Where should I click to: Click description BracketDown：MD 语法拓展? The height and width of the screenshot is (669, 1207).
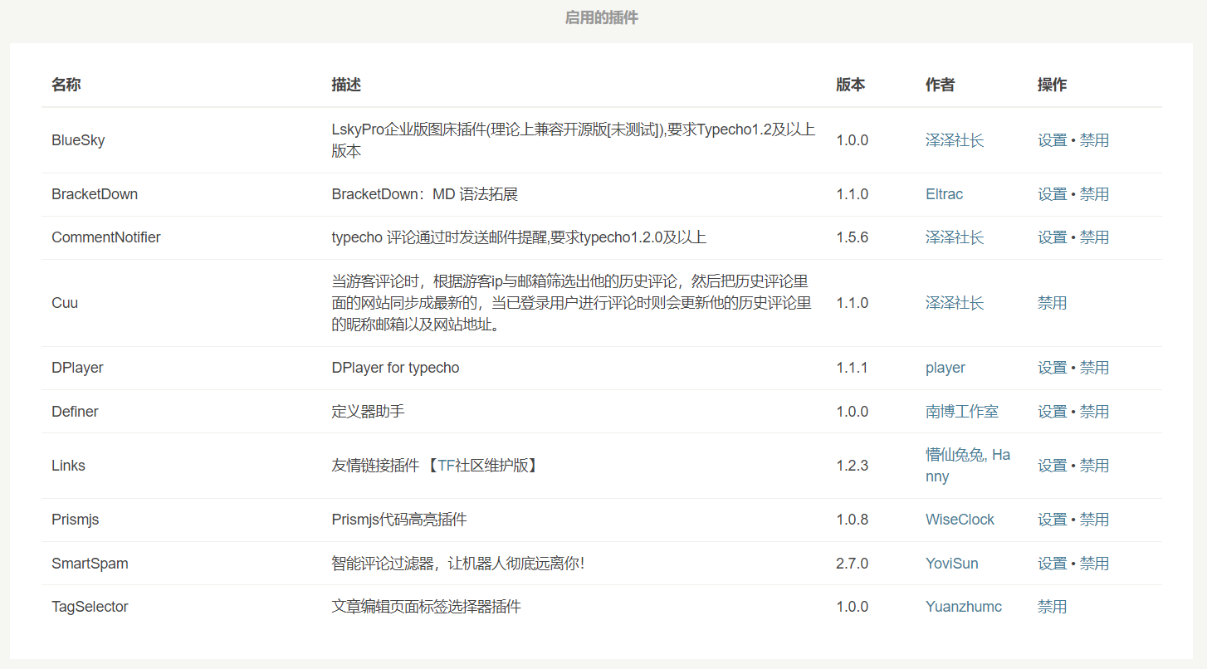(x=424, y=194)
